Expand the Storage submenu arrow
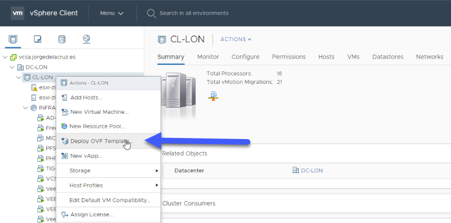Screen dimensions: 451x223 click(x=157, y=171)
